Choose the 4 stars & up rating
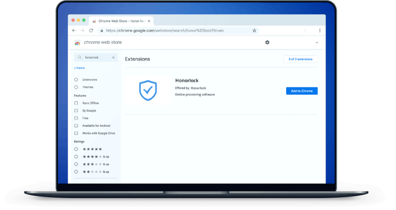396x210 pixels. pyautogui.click(x=76, y=157)
